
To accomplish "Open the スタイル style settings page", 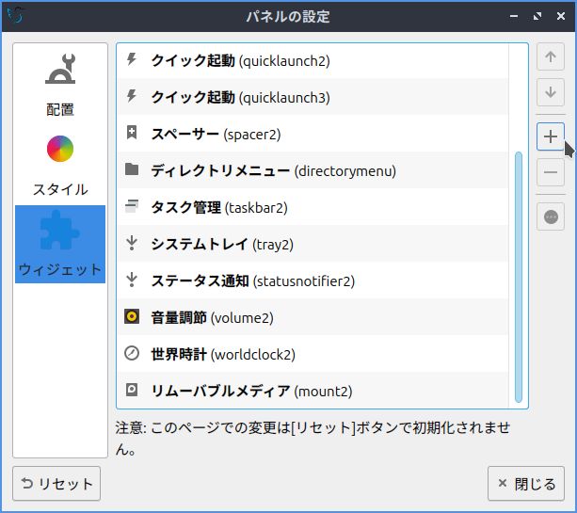I will pos(60,166).
